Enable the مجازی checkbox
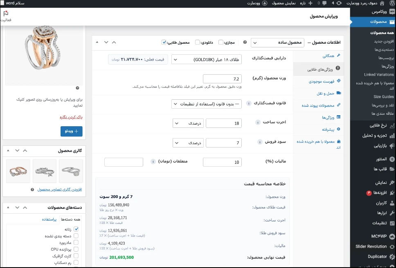The height and width of the screenshot is (268, 396). (x=221, y=42)
